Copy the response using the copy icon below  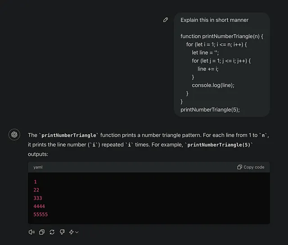click(42, 232)
